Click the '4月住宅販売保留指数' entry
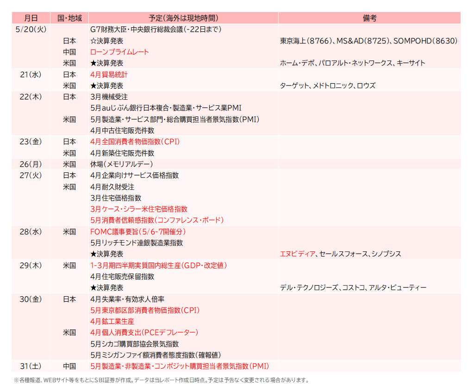The width and height of the screenshot is (474, 384). click(x=122, y=276)
